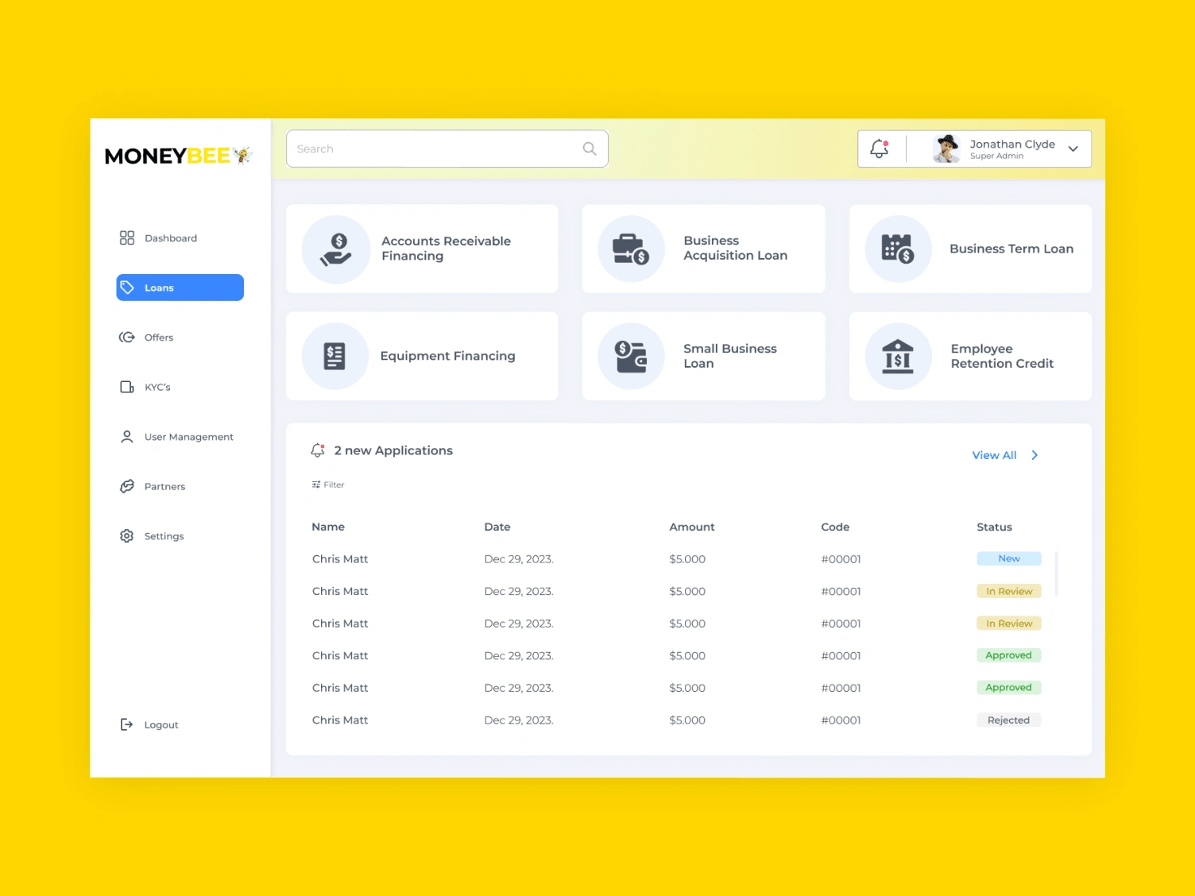Click the Filter sliders icon
This screenshot has height=896, width=1195.
(x=316, y=485)
